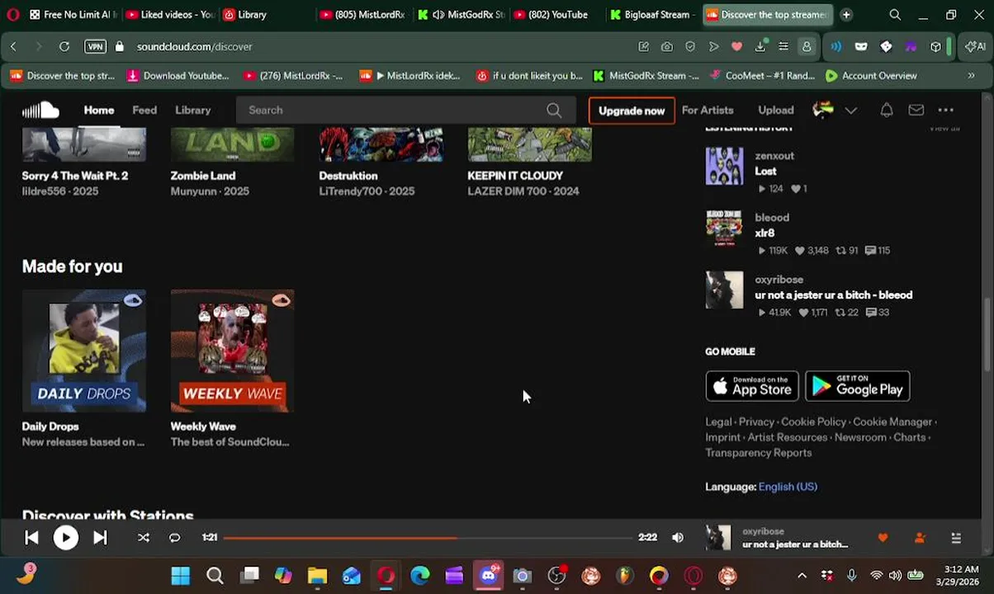Click the heart bookmark icon in address bar
The image size is (994, 594).
click(x=737, y=47)
